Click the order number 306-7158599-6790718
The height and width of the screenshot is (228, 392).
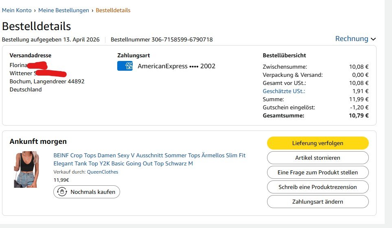click(182, 39)
